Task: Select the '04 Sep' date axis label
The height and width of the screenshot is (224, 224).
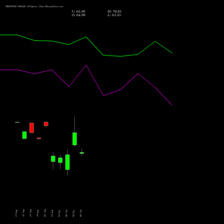Action: point(81,213)
